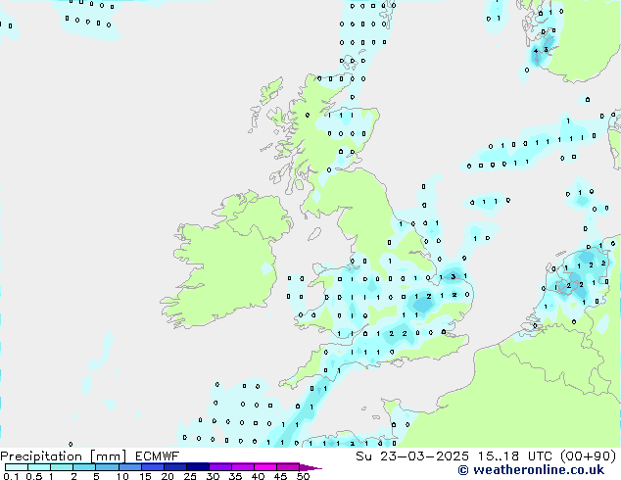Select the 2 mm legend color box
The width and height of the screenshot is (621, 480).
(x=84, y=467)
